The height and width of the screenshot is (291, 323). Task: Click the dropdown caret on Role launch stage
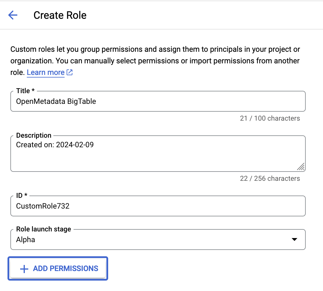[294, 239]
